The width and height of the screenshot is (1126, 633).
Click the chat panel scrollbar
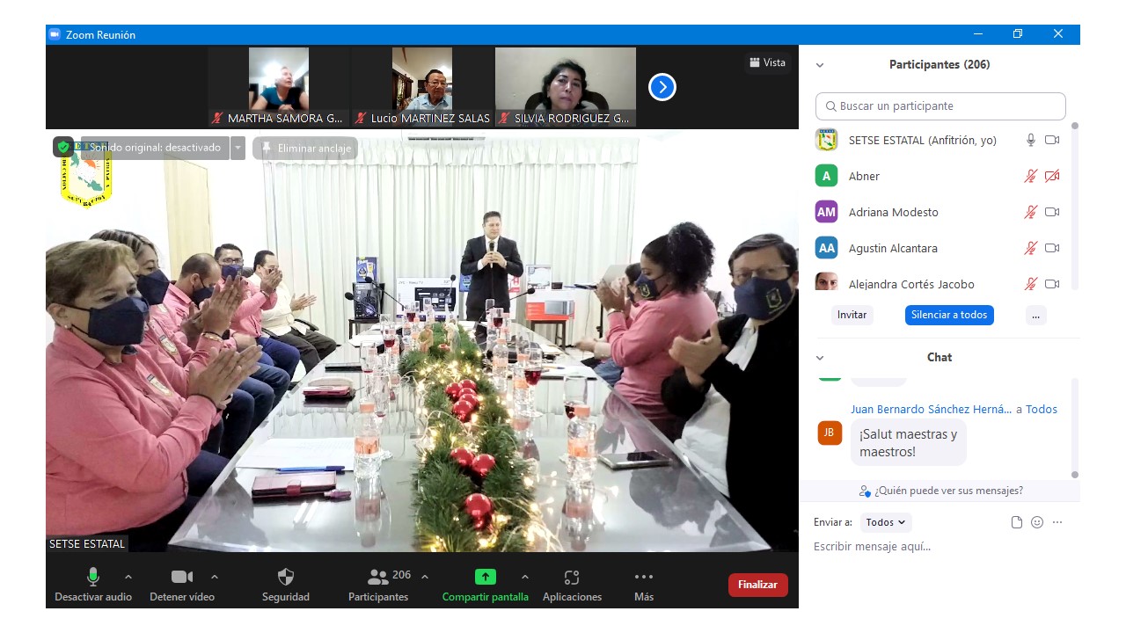[1074, 429]
